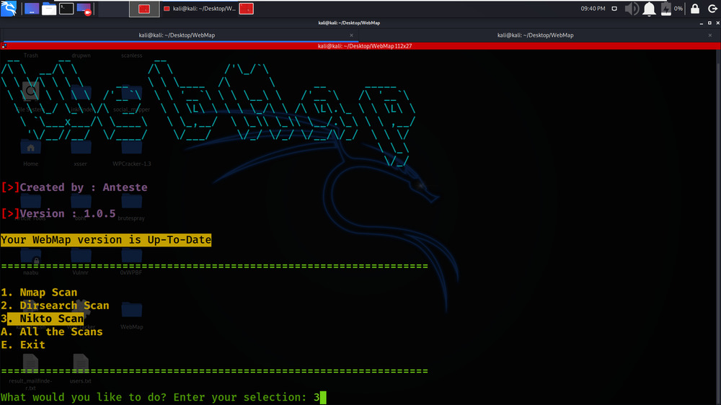The image size is (721, 405).
Task: Open notifications with the bell icon
Action: pyautogui.click(x=649, y=9)
